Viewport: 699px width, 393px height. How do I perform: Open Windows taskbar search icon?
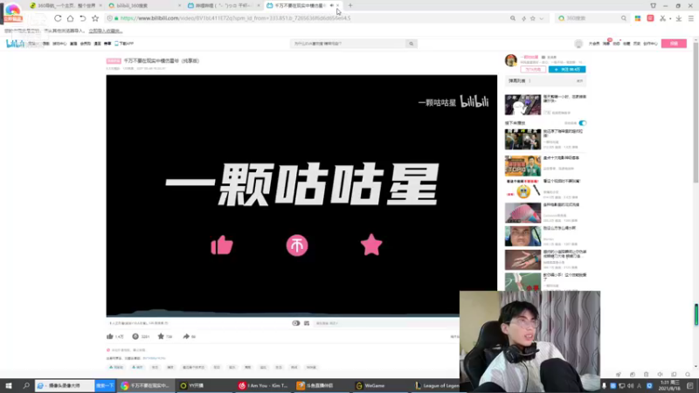(x=26, y=385)
